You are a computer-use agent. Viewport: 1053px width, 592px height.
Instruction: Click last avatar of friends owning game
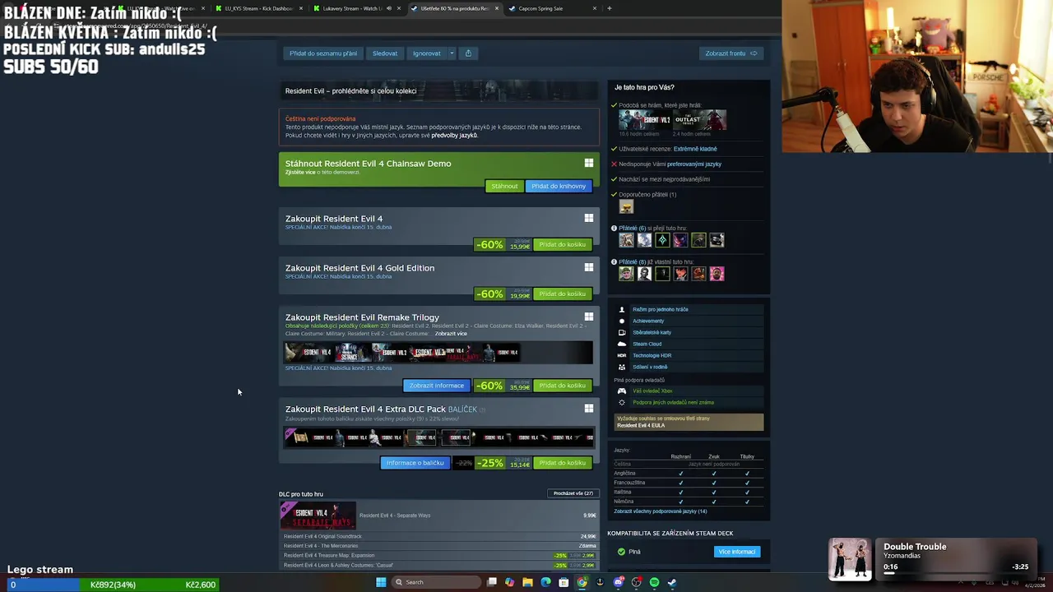717,274
